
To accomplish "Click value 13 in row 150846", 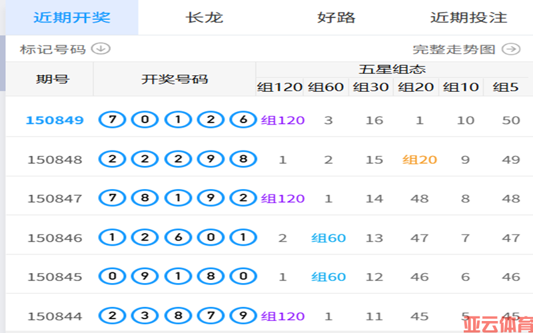I will click(x=374, y=238).
